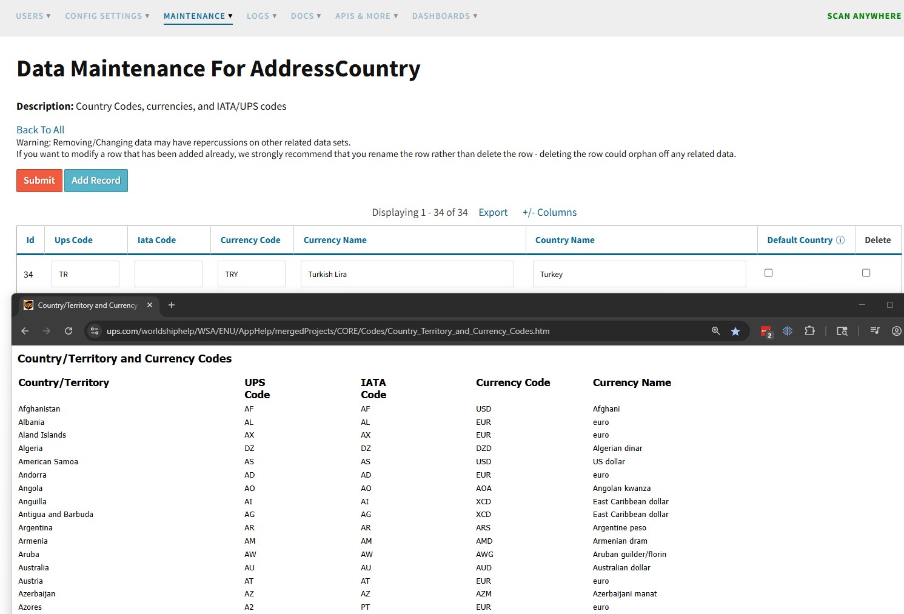Image resolution: width=904 pixels, height=614 pixels.
Task: Click Aland Islands in the UPS table
Action: coord(42,435)
